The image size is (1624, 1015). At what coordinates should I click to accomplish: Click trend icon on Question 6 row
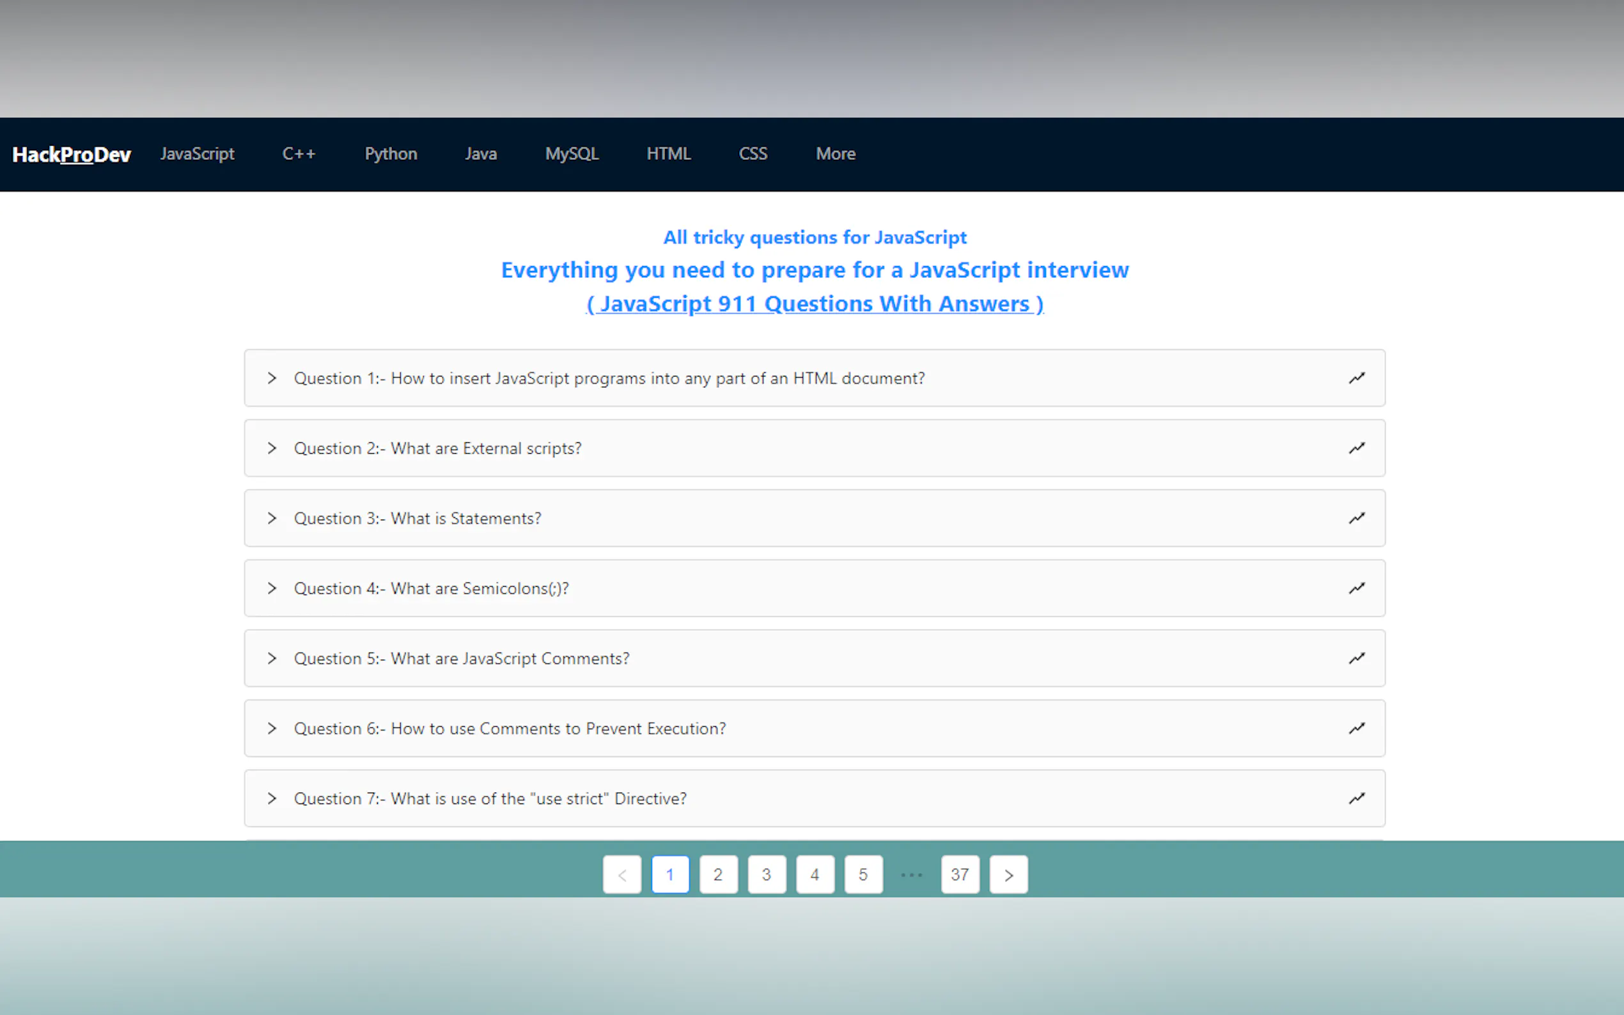pos(1357,729)
